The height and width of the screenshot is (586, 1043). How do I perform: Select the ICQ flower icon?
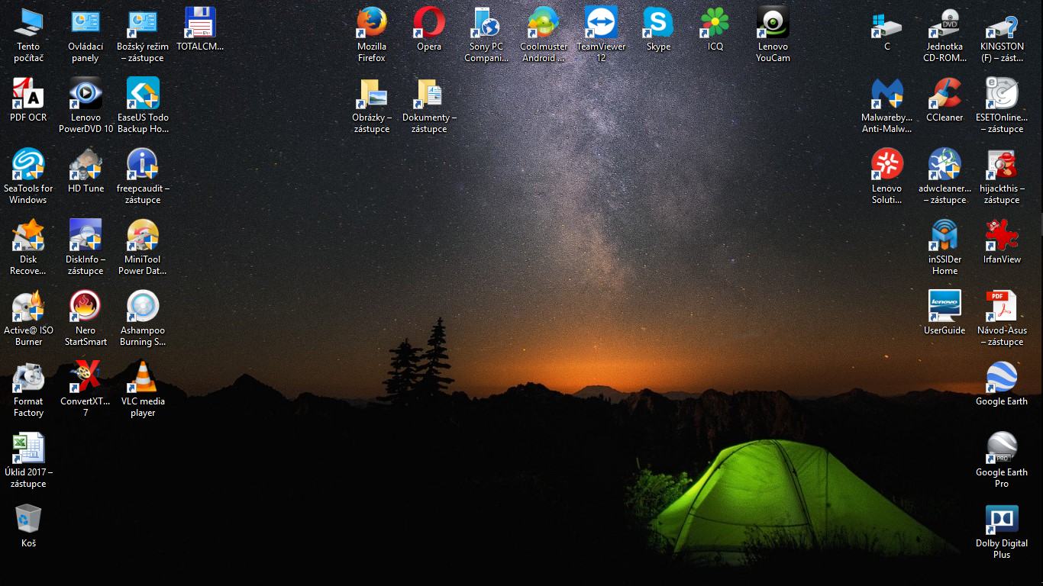coord(715,23)
